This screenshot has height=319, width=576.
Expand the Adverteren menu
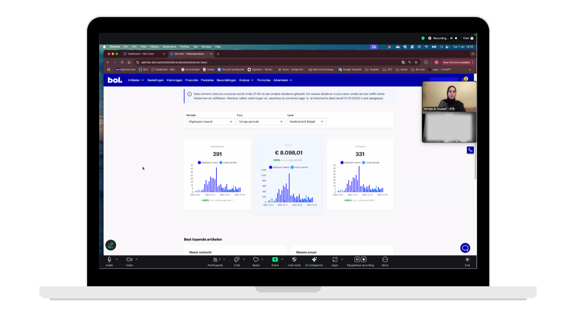click(283, 80)
